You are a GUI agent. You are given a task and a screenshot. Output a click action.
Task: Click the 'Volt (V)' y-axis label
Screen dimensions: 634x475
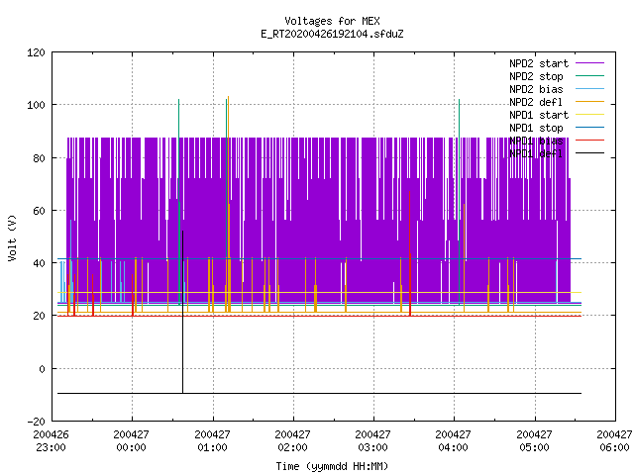13,237
